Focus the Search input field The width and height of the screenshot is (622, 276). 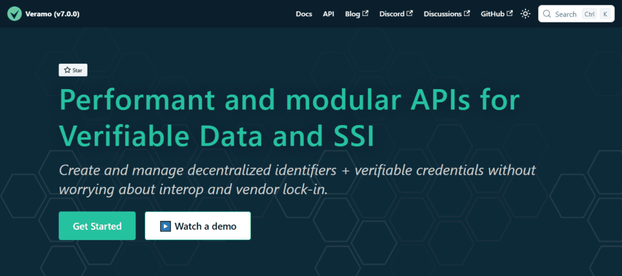point(576,14)
